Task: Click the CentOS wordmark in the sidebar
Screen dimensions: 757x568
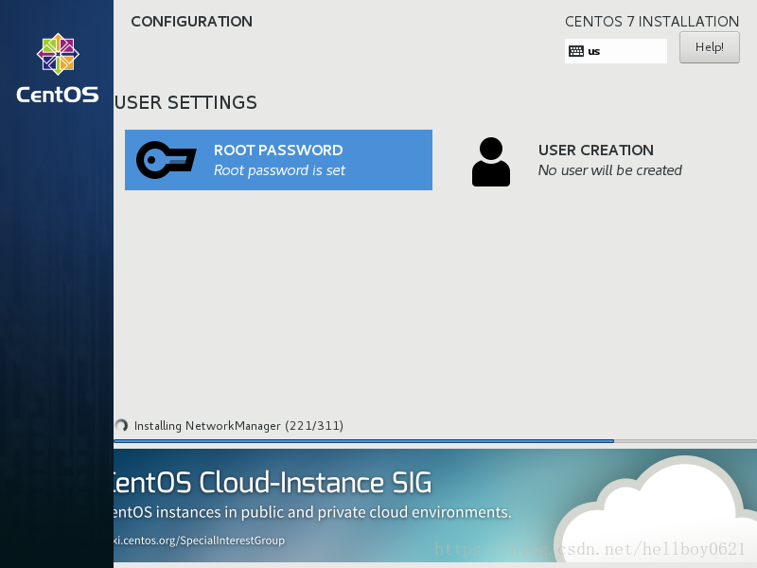Action: [x=58, y=95]
